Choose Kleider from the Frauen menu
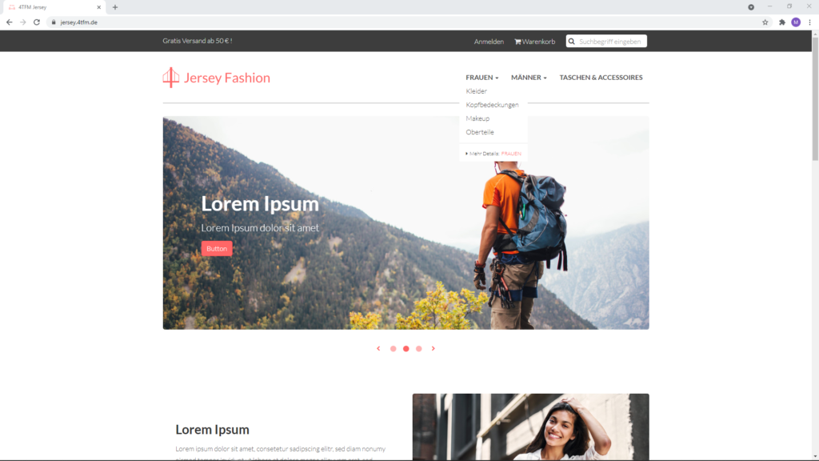The height and width of the screenshot is (461, 819). coord(477,91)
